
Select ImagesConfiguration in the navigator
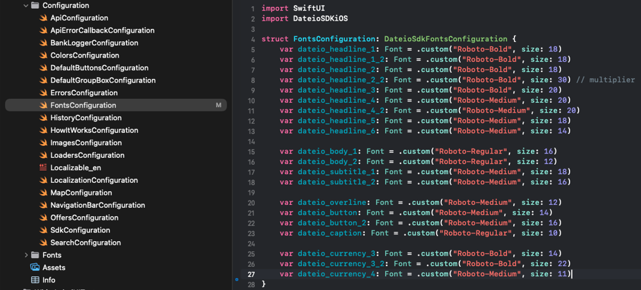pos(86,143)
